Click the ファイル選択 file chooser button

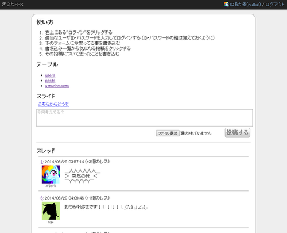tap(168, 133)
